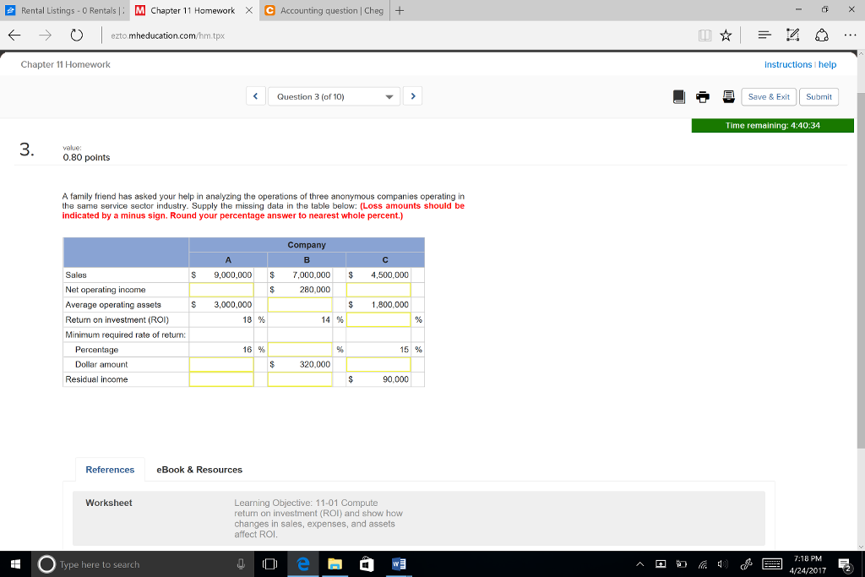
Task: Launch File Explorer from the taskbar
Action: point(335,563)
